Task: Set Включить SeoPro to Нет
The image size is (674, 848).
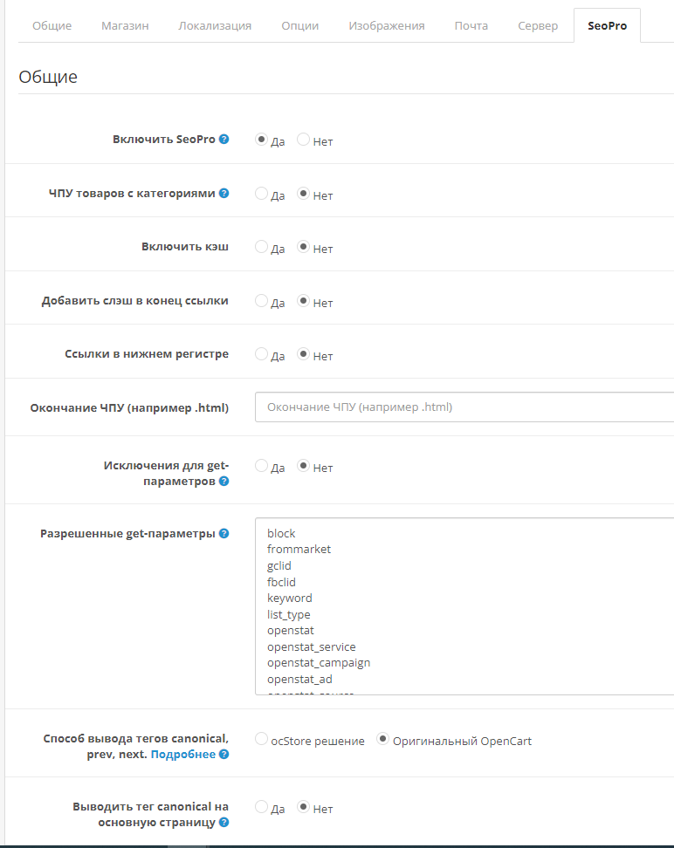Action: tap(304, 140)
